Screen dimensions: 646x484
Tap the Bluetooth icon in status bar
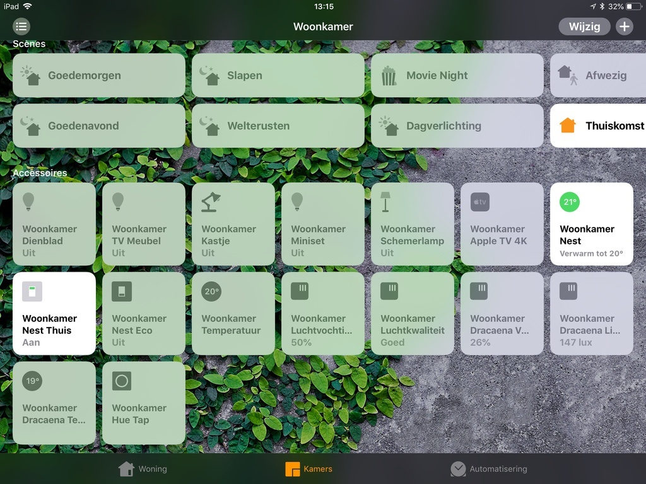pos(602,6)
